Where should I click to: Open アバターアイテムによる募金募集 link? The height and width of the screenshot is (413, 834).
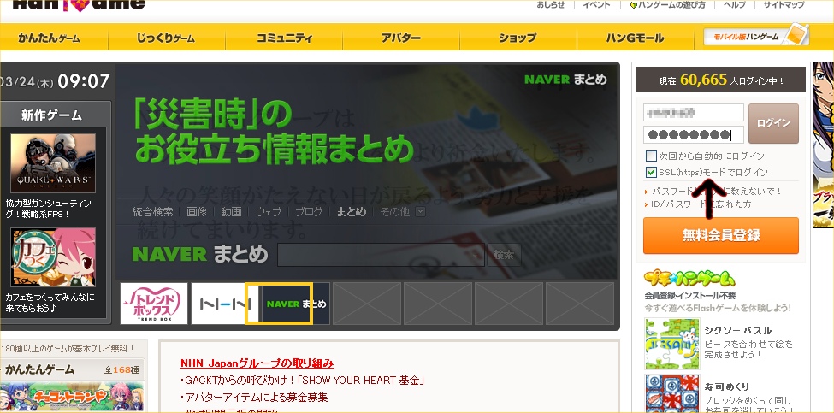click(254, 398)
